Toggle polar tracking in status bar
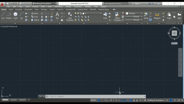Screen dimensions: 184x104 [x=111, y=100]
